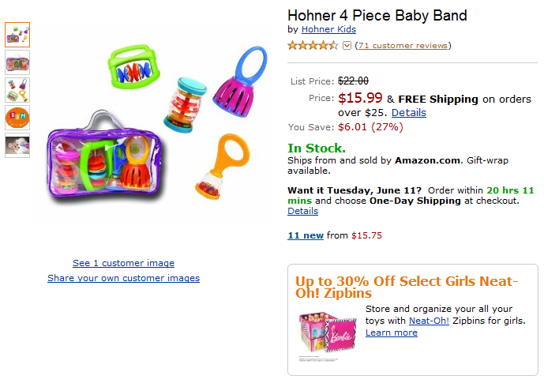Screen dimensions: 544x387
Task: Click the main Baby Band product image
Action: pyautogui.click(x=152, y=122)
